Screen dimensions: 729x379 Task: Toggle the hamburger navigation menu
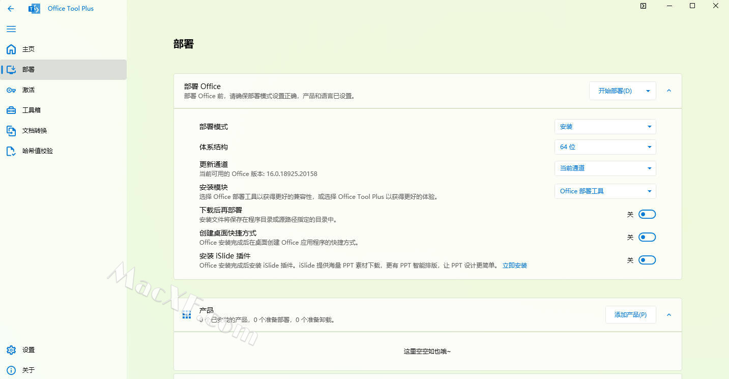pyautogui.click(x=11, y=29)
